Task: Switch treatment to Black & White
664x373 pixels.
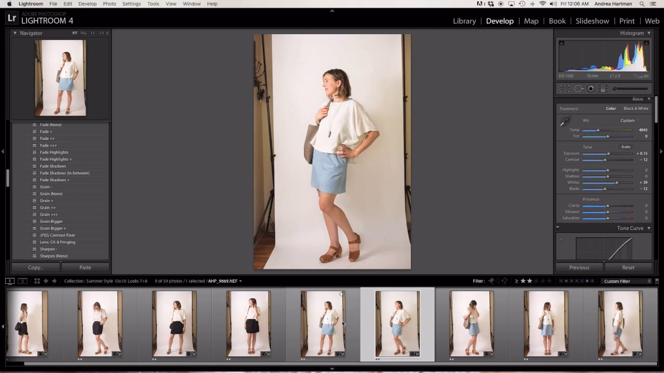Action: (x=635, y=108)
